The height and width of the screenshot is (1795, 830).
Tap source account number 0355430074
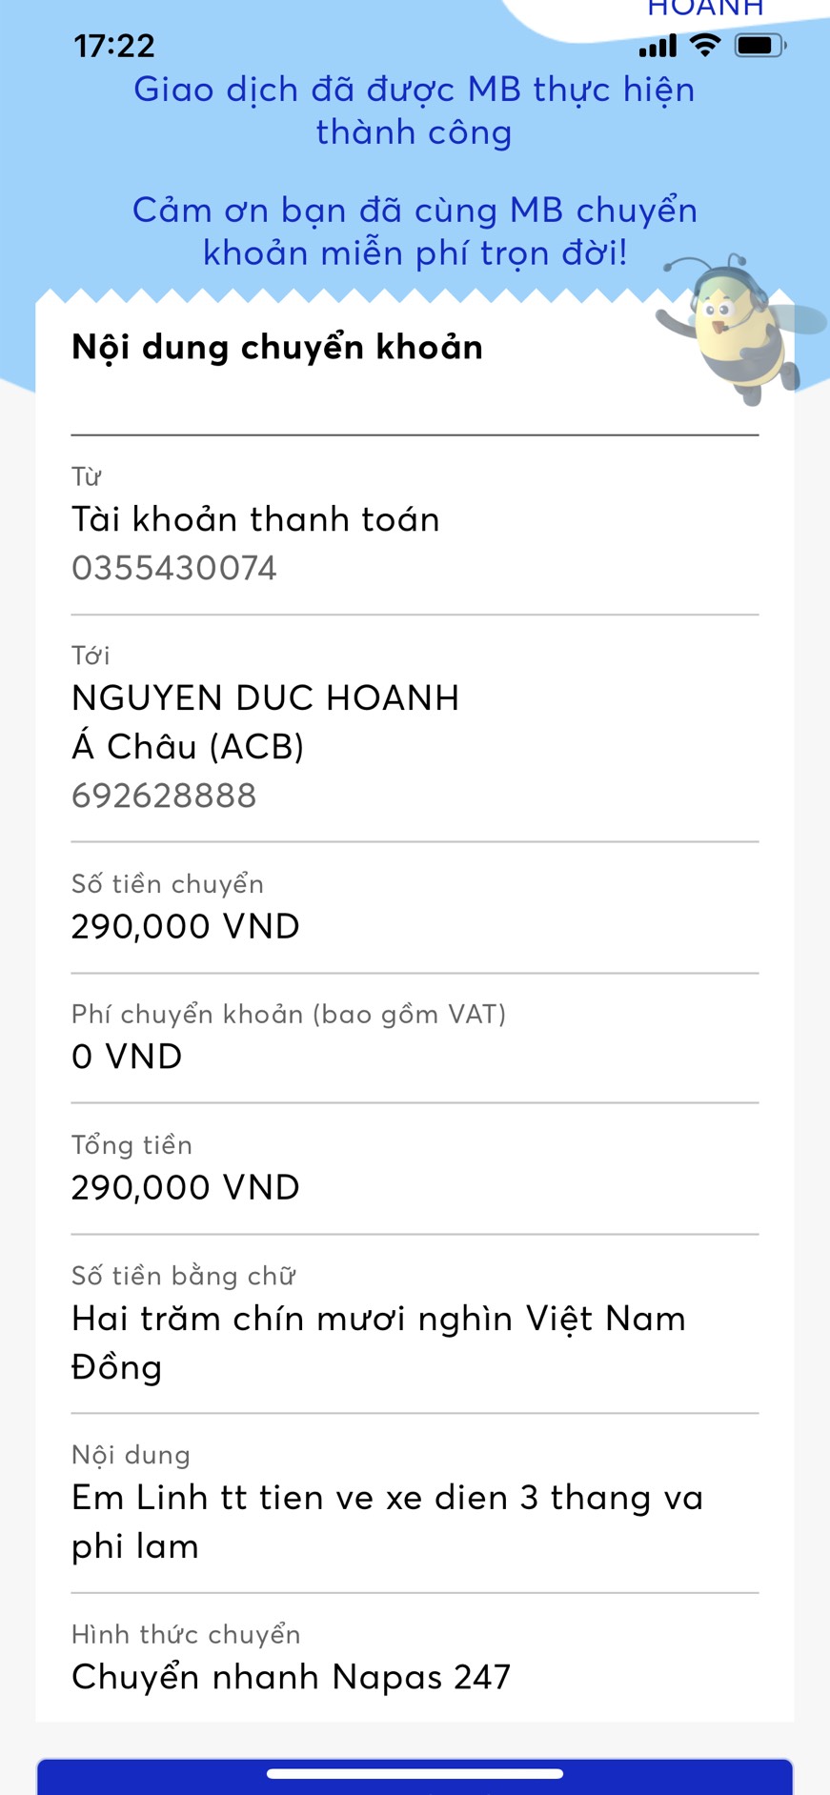click(x=174, y=569)
